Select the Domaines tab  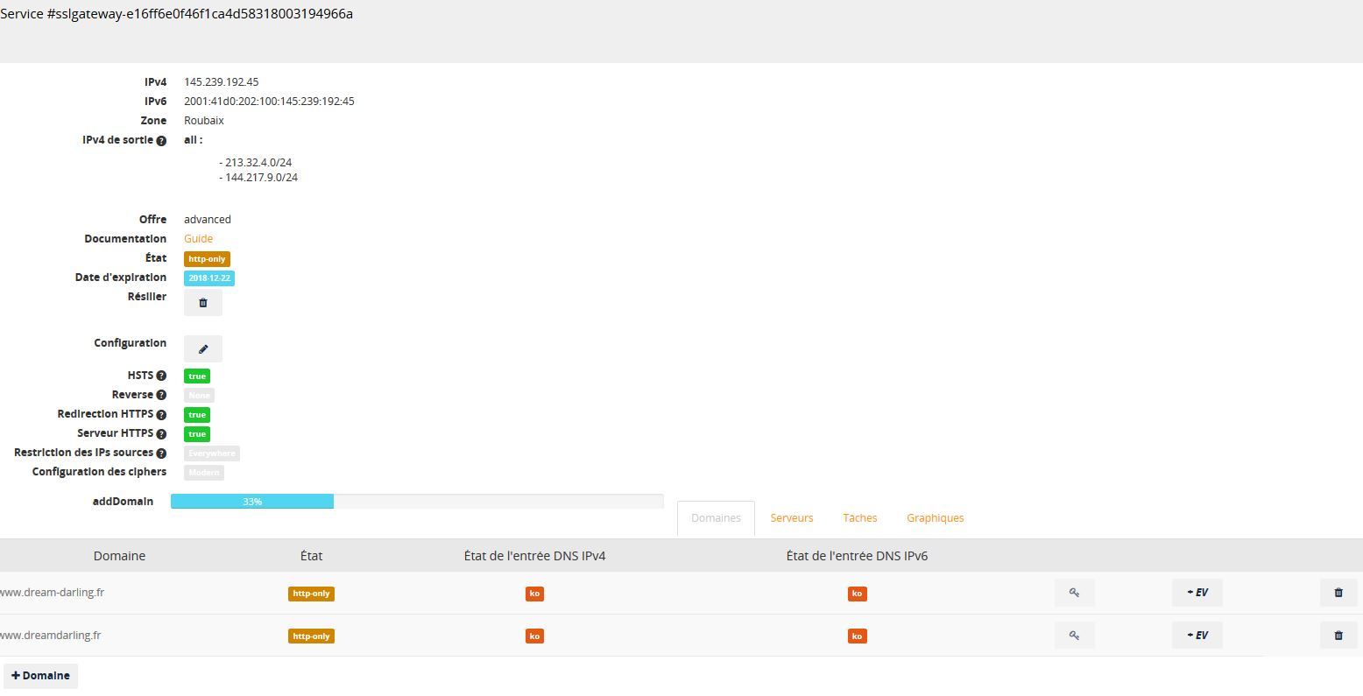(716, 518)
